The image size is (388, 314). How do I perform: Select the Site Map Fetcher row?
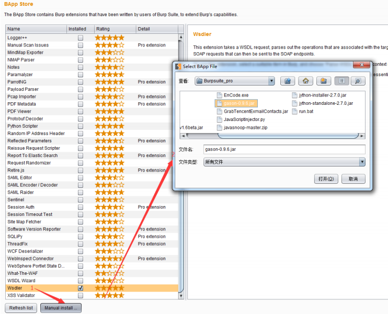(x=92, y=222)
